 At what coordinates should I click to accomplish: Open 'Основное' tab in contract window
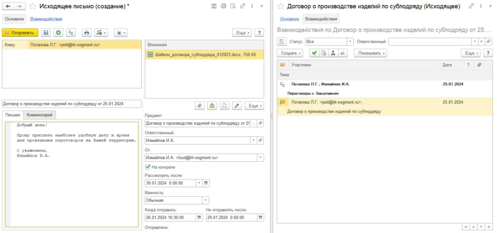click(x=289, y=19)
